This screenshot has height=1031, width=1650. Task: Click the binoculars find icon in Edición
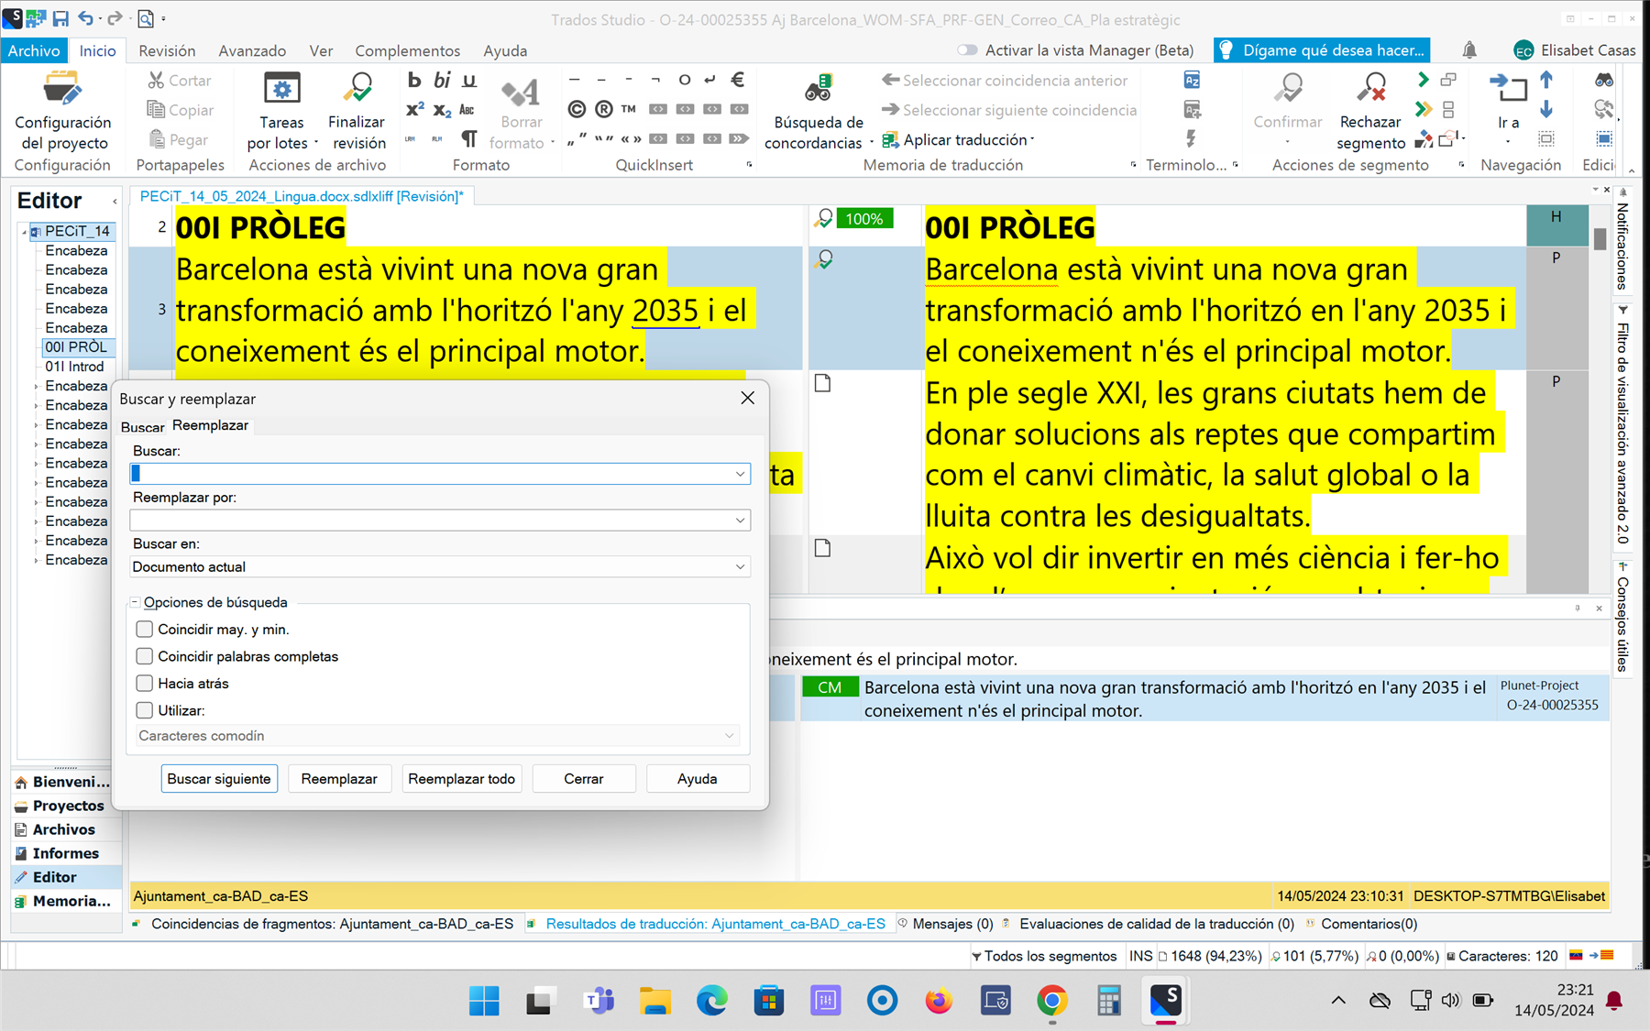tap(1604, 80)
